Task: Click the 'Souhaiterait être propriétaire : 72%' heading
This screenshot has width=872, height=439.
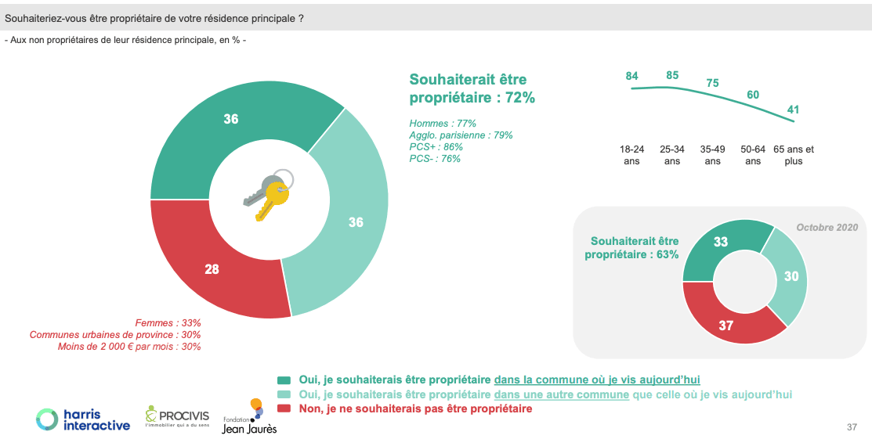Action: pos(472,88)
